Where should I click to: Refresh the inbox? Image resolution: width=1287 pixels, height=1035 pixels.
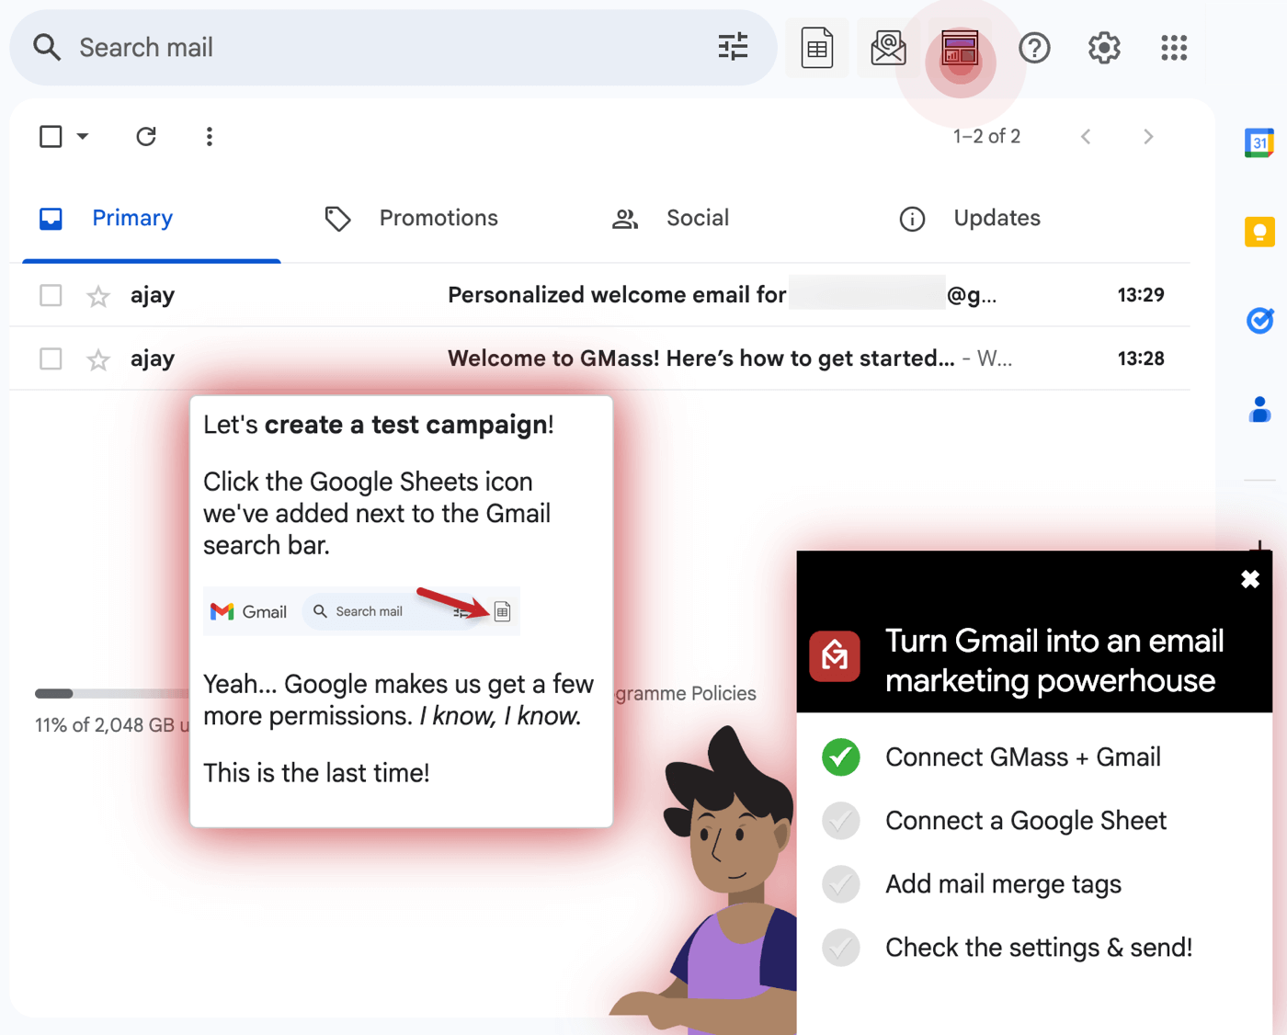click(x=146, y=137)
